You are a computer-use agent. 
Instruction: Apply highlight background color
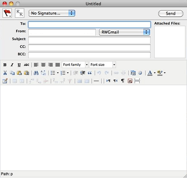[x=160, y=73]
